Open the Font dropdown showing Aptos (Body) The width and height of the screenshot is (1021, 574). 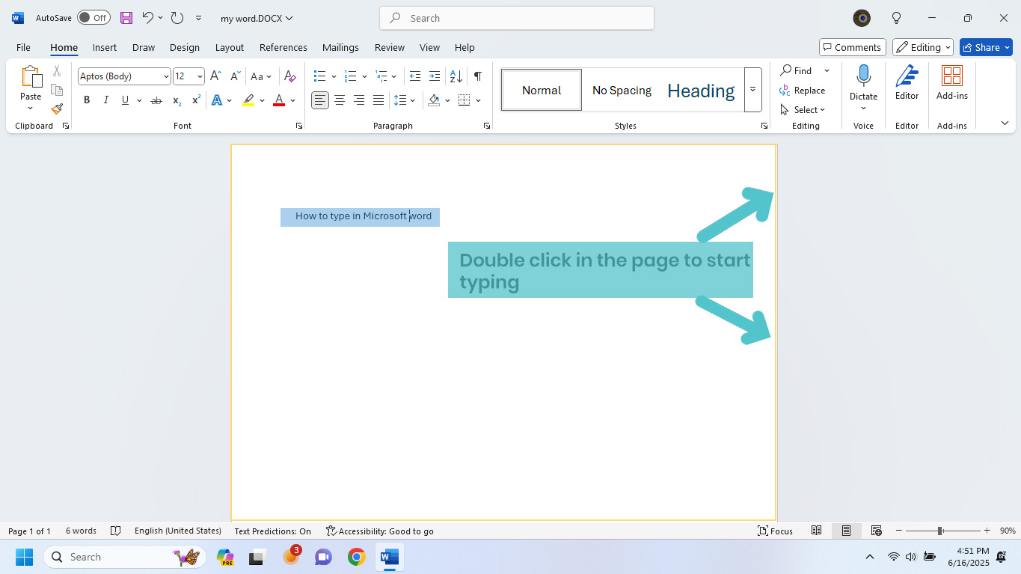pyautogui.click(x=165, y=76)
